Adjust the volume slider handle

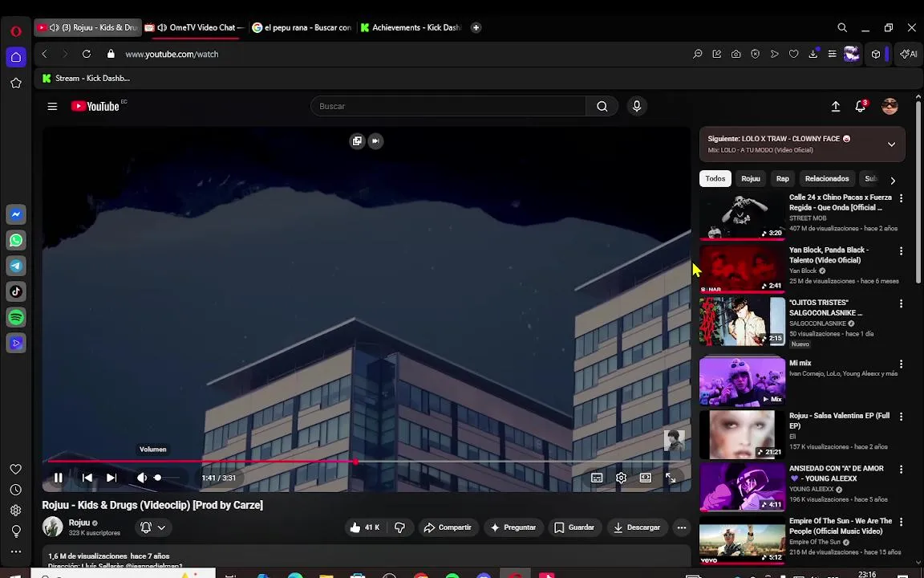[157, 478]
